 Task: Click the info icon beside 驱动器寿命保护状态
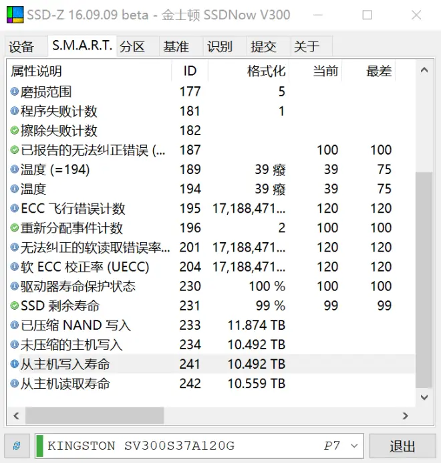(x=15, y=286)
